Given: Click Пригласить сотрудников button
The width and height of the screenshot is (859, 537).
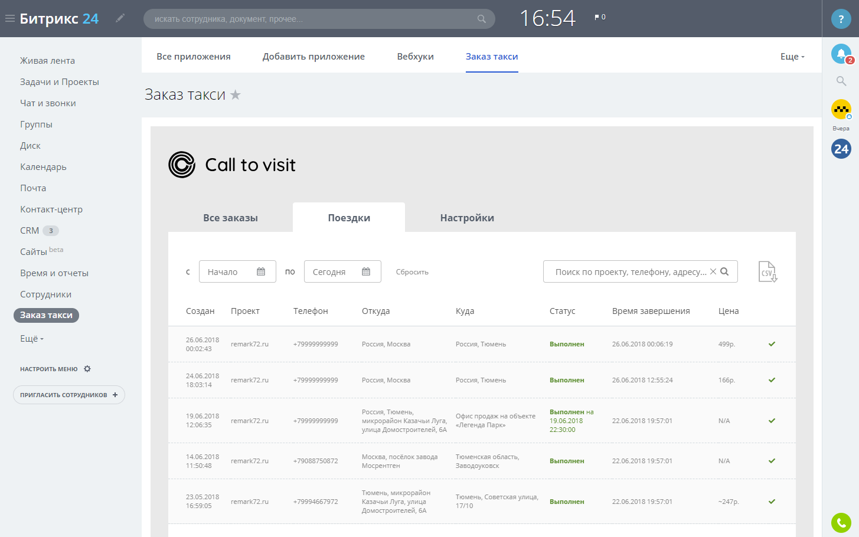Looking at the screenshot, I should pos(68,395).
